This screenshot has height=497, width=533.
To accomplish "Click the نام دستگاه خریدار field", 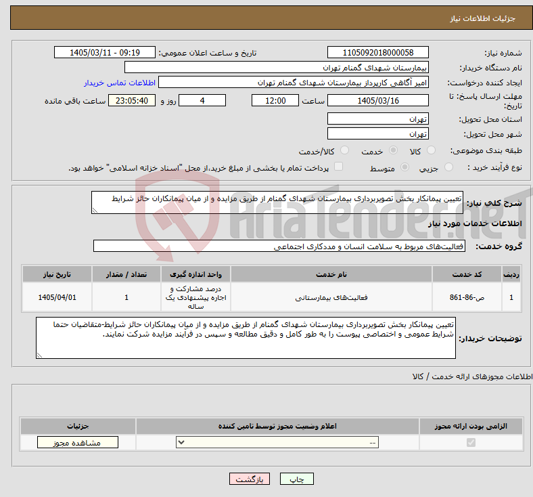I will 277,67.
